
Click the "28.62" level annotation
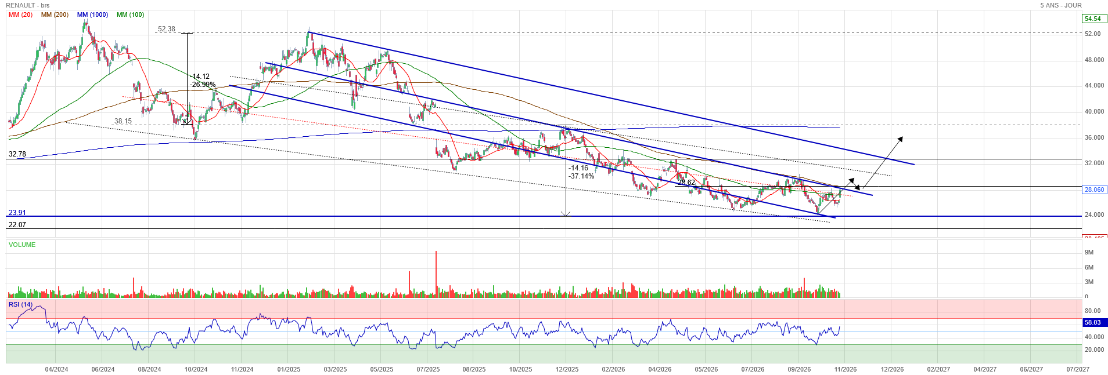tap(686, 182)
